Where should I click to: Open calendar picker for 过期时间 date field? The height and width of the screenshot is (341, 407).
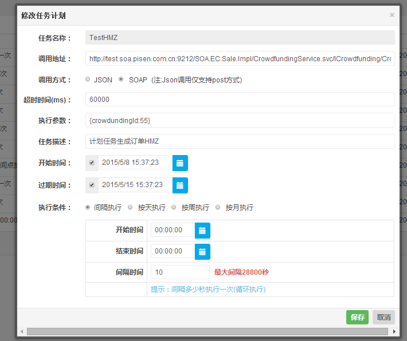180,185
